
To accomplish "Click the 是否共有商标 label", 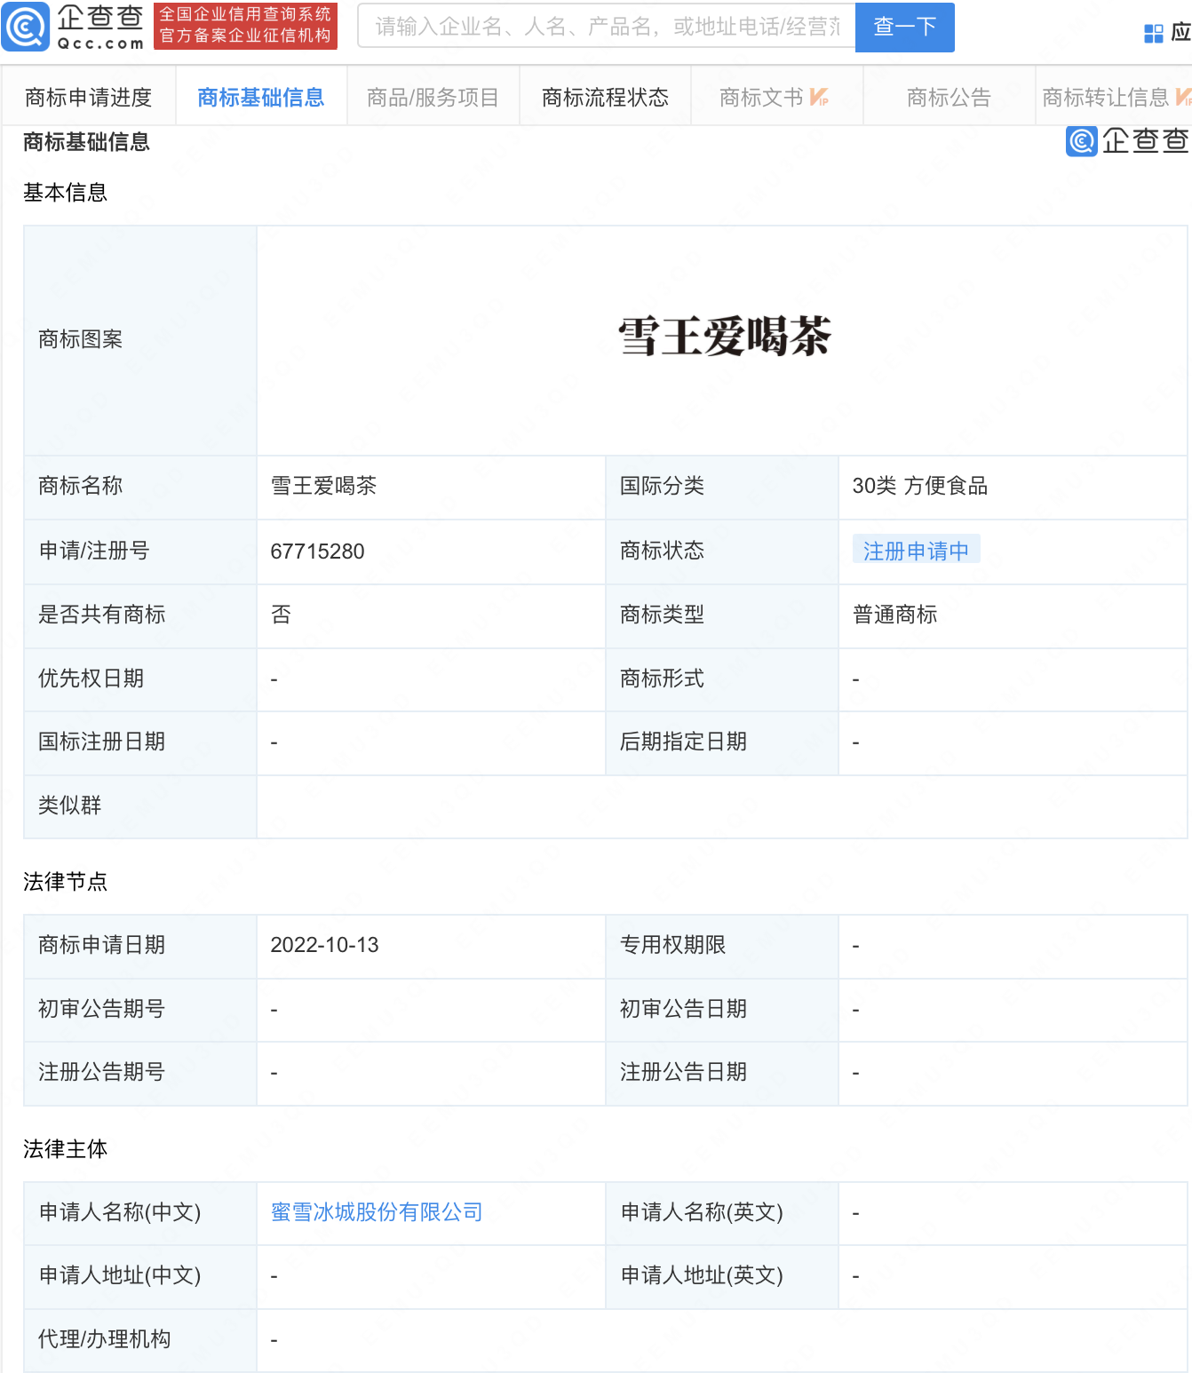I will pyautogui.click(x=101, y=614).
